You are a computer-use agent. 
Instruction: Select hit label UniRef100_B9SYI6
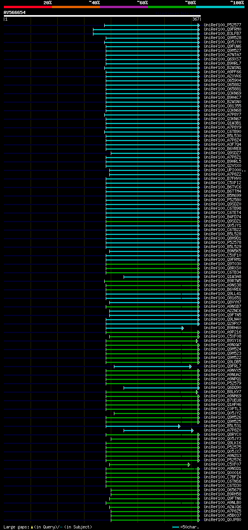[222, 340]
